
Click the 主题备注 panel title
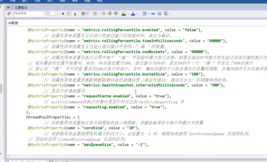click(x=21, y=8)
